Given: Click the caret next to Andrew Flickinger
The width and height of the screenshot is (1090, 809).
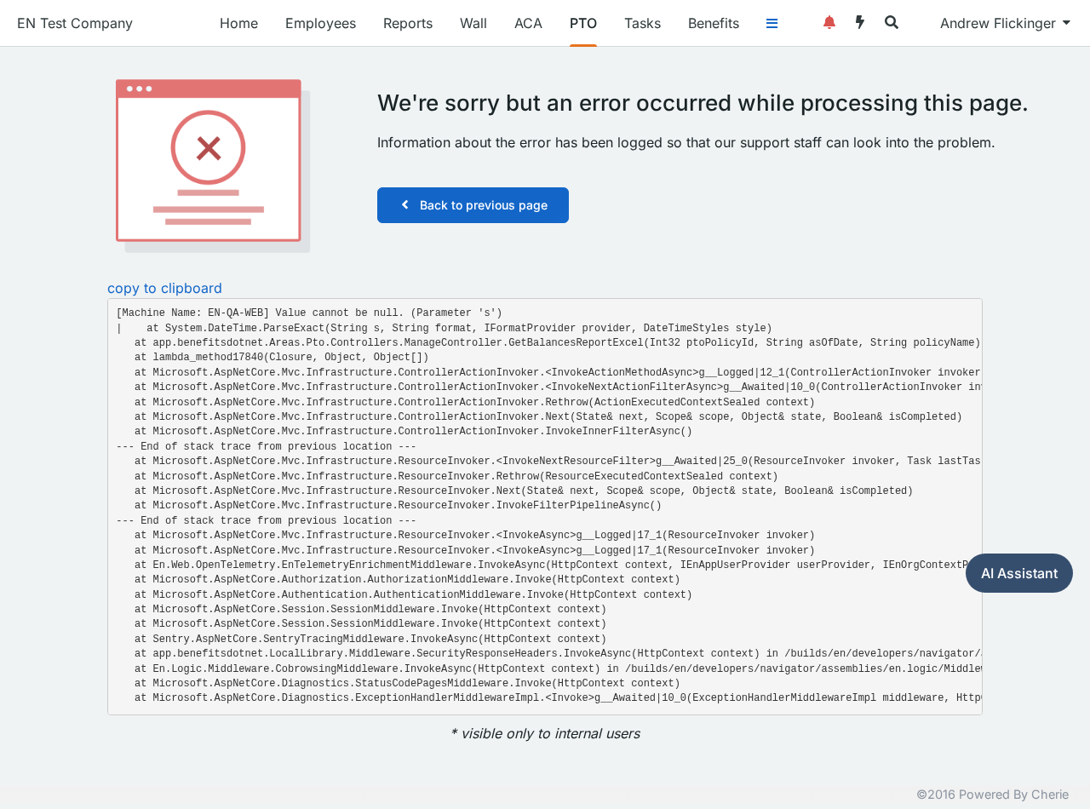Looking at the screenshot, I should 1066,23.
